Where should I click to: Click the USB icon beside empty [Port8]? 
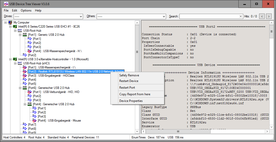pos(25,129)
